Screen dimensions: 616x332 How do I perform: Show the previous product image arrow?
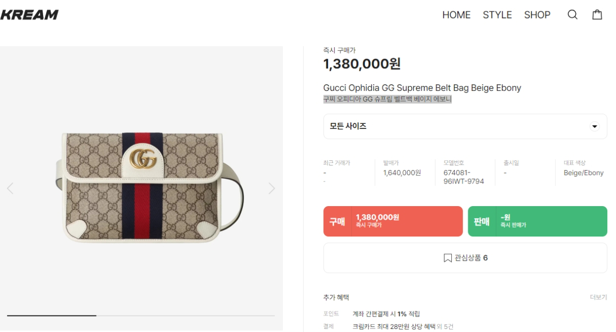pyautogui.click(x=10, y=189)
